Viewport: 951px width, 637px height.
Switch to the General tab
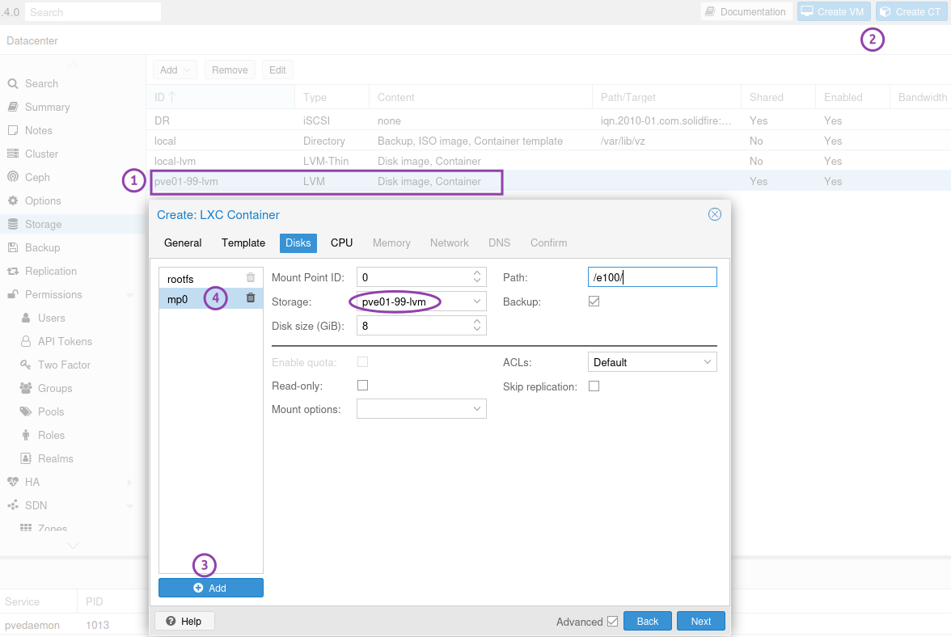(183, 243)
